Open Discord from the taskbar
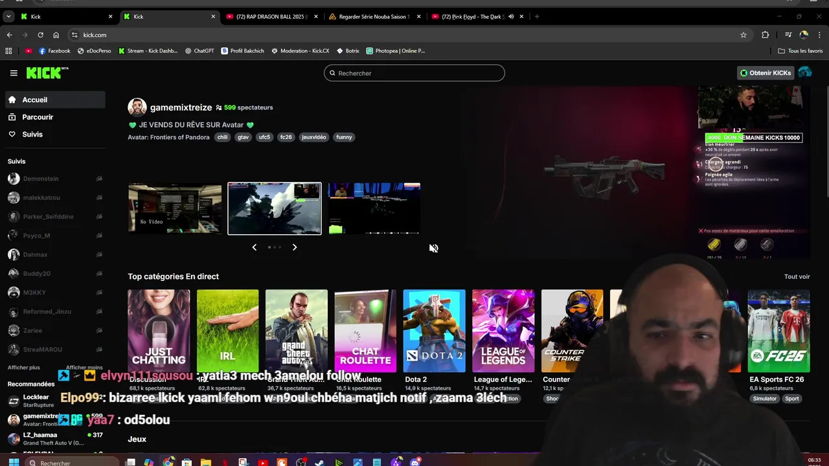Image resolution: width=829 pixels, height=466 pixels. pos(415,463)
